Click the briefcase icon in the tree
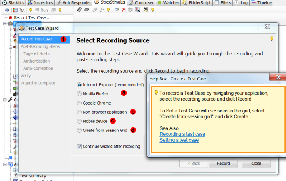 10,24
